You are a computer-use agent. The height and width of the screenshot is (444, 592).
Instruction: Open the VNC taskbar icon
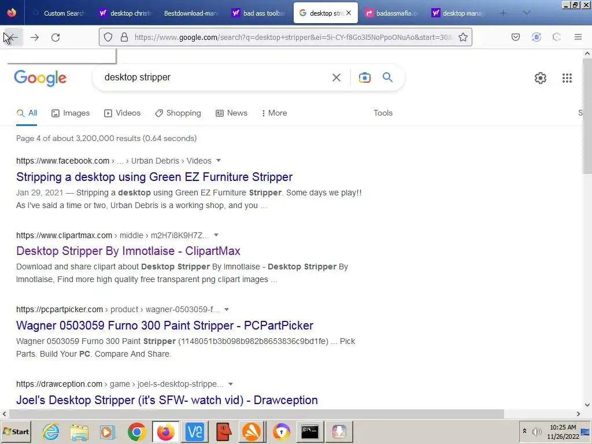tap(195, 431)
